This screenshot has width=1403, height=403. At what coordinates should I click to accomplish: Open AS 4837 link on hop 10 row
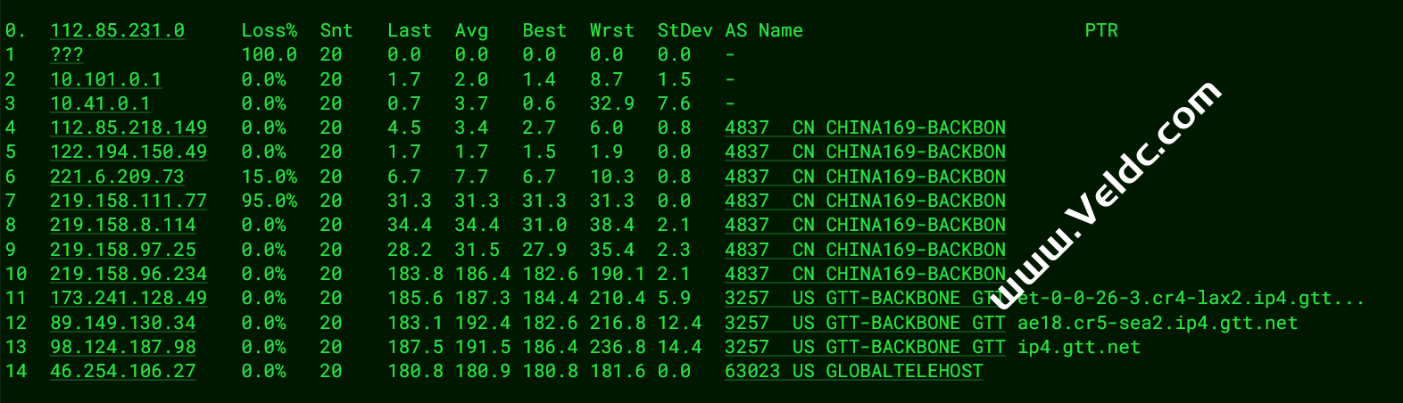[x=865, y=274]
